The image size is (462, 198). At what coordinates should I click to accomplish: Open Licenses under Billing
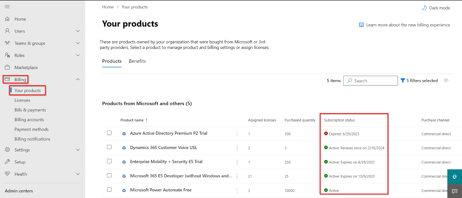click(22, 100)
